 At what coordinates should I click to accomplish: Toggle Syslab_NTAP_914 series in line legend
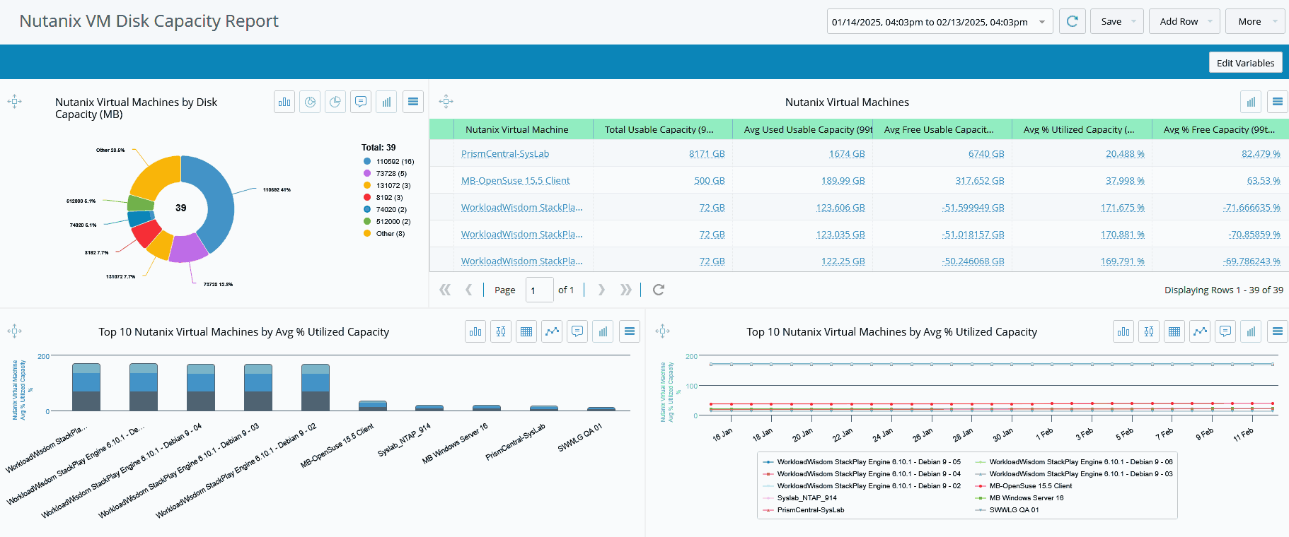coord(799,497)
